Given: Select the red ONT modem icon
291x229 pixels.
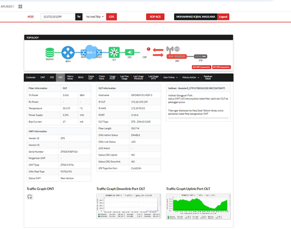Looking at the screenshot, I should [x=177, y=57].
